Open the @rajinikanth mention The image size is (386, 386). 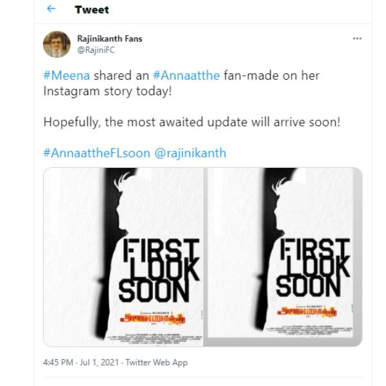tap(190, 153)
